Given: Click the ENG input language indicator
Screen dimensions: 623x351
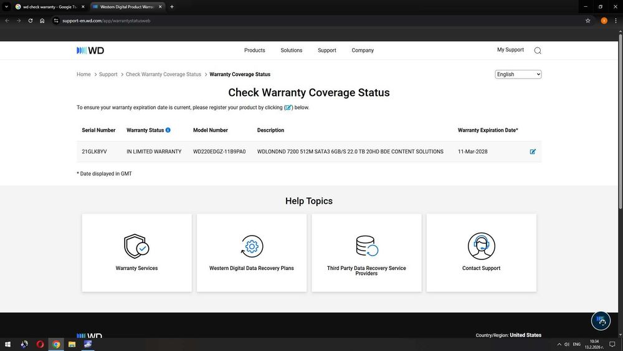Looking at the screenshot, I should pyautogui.click(x=576, y=344).
